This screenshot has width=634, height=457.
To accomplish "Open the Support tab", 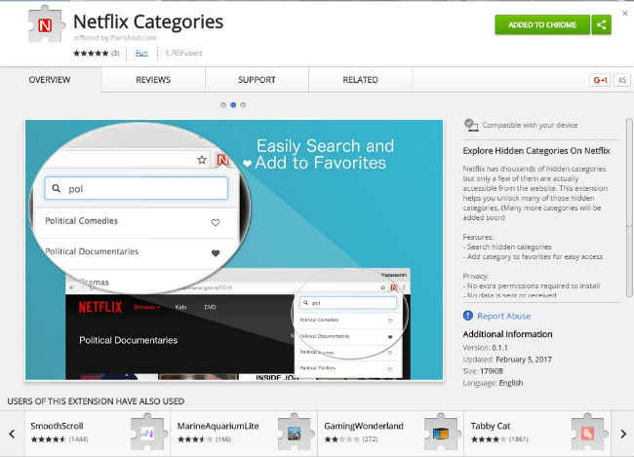I will [257, 80].
